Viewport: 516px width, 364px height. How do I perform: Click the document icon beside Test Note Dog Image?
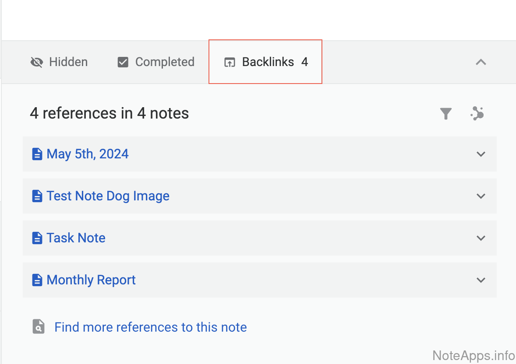37,196
